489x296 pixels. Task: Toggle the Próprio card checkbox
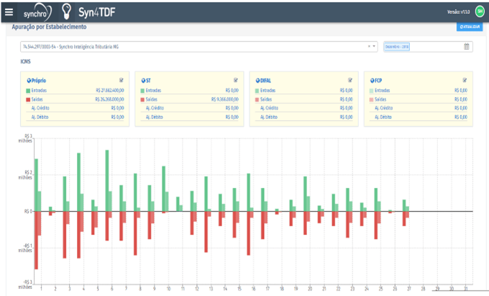122,80
